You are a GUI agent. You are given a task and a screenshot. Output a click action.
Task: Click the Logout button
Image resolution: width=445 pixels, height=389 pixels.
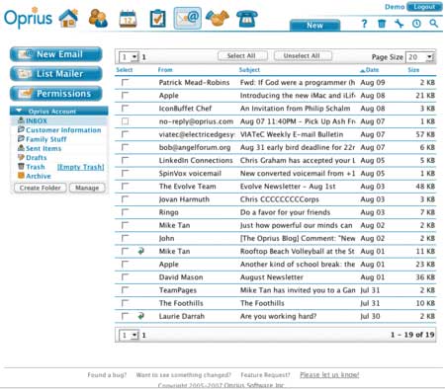(424, 7)
